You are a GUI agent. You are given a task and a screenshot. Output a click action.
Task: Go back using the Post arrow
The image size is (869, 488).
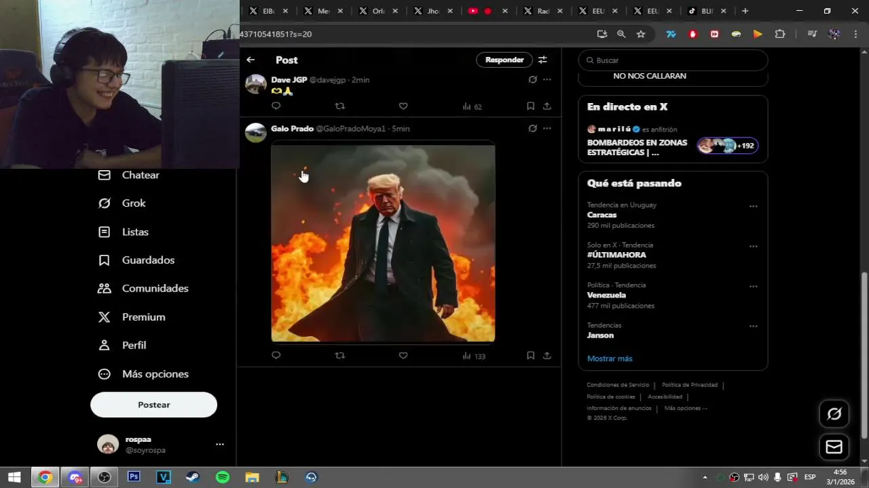251,60
